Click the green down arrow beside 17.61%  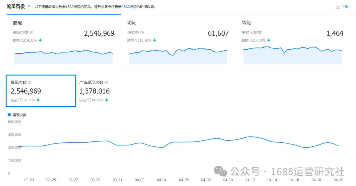[269, 40]
